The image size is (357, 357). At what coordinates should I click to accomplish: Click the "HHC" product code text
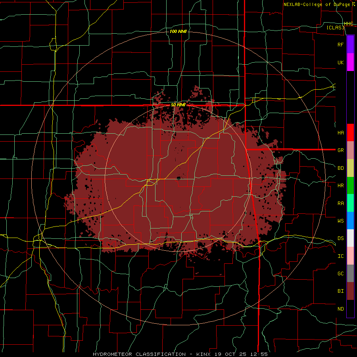348,24
